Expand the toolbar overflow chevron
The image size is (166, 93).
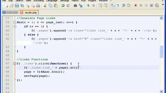click(163, 5)
